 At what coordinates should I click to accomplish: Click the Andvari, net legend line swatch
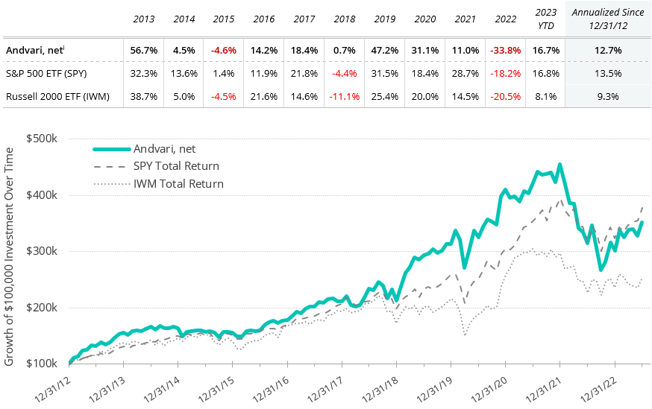pos(111,148)
